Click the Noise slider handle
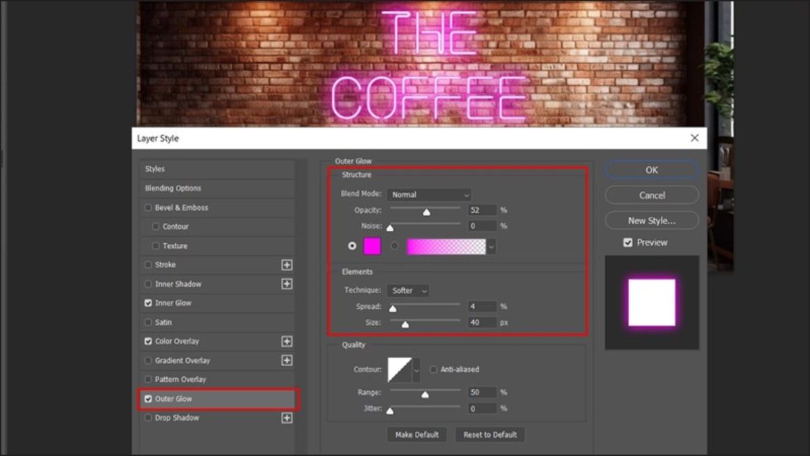Viewport: 810px width, 456px height. pos(389,228)
